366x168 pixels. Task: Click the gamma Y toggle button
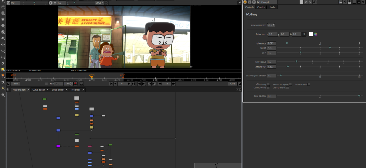[x=55, y=3]
